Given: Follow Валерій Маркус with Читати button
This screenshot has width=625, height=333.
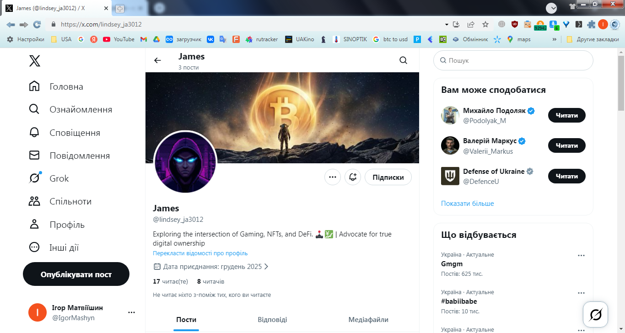Looking at the screenshot, I should [567, 145].
